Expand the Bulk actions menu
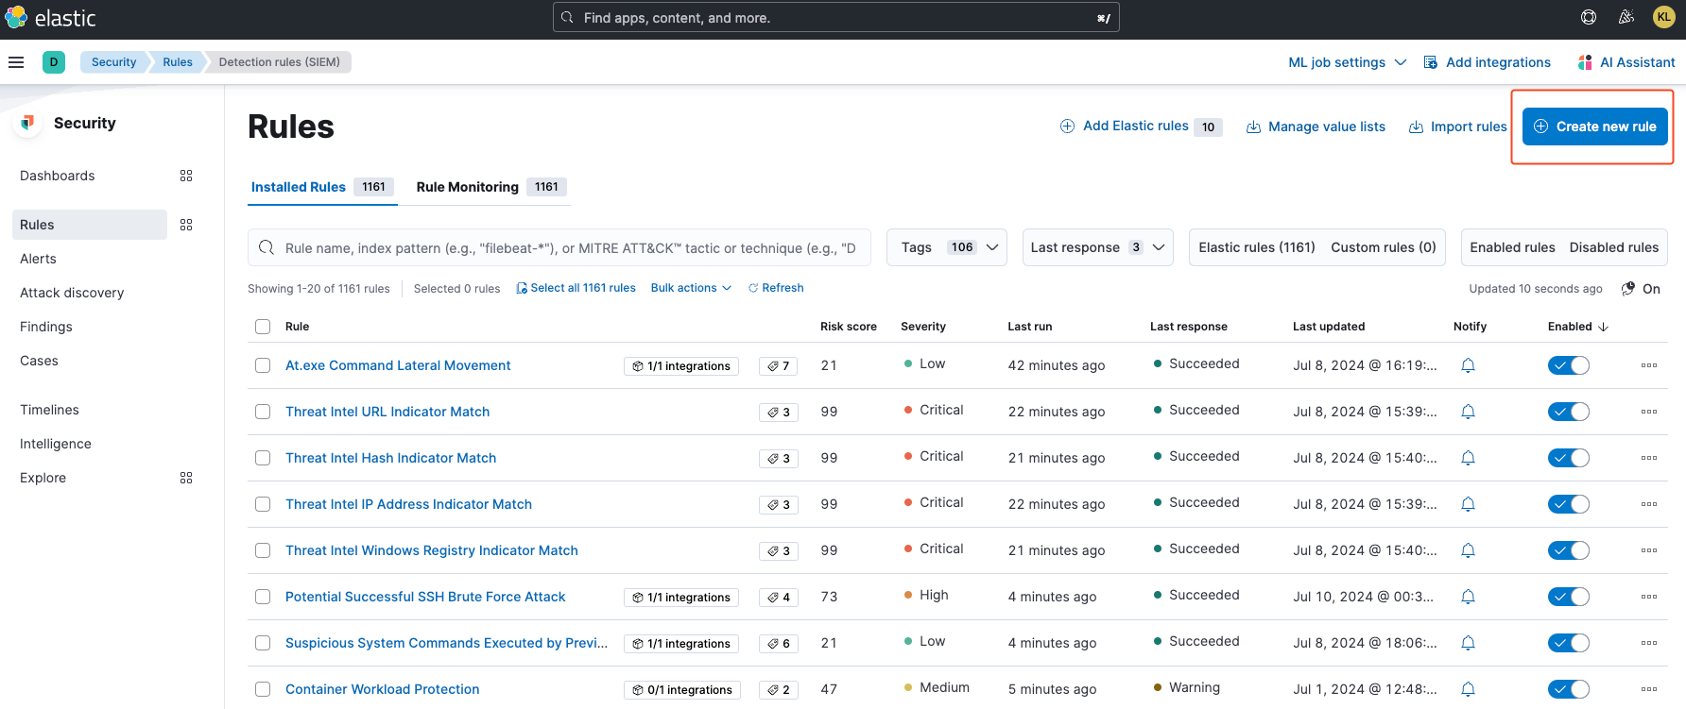This screenshot has height=709, width=1686. (x=691, y=288)
